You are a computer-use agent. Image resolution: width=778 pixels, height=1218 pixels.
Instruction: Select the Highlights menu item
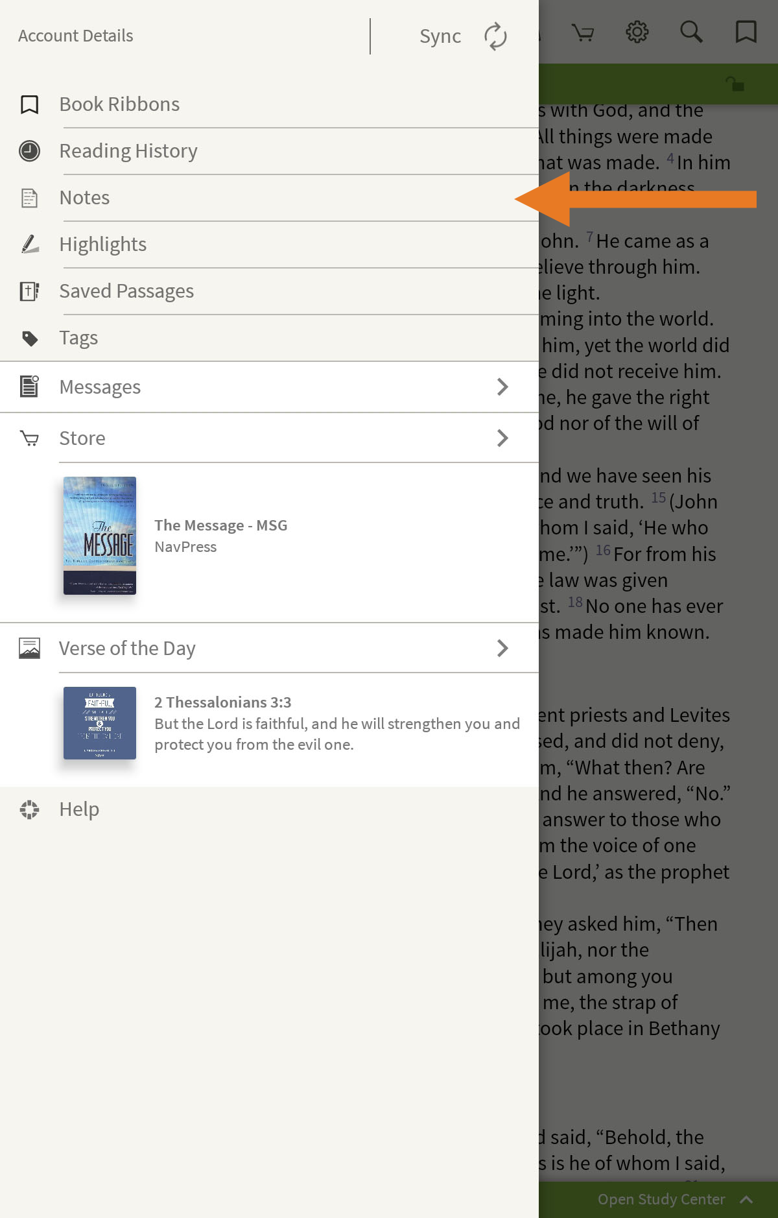pos(269,245)
